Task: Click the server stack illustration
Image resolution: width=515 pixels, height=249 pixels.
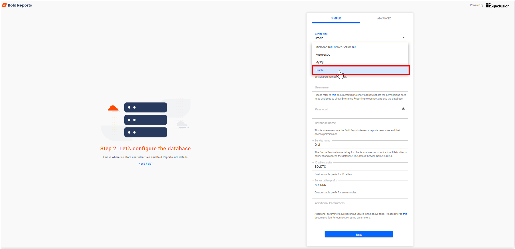Action: pyautogui.click(x=145, y=120)
